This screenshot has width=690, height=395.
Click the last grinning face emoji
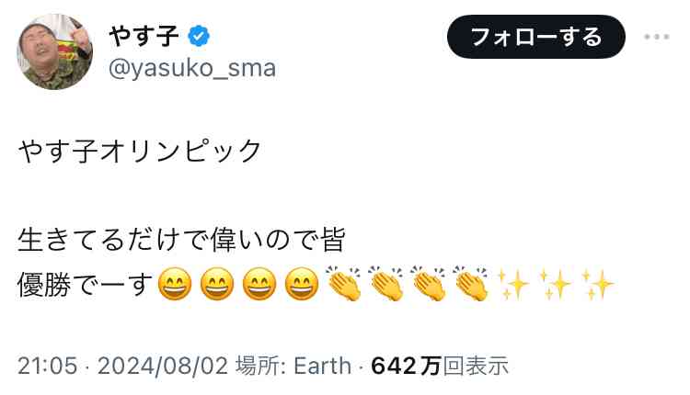point(302,287)
